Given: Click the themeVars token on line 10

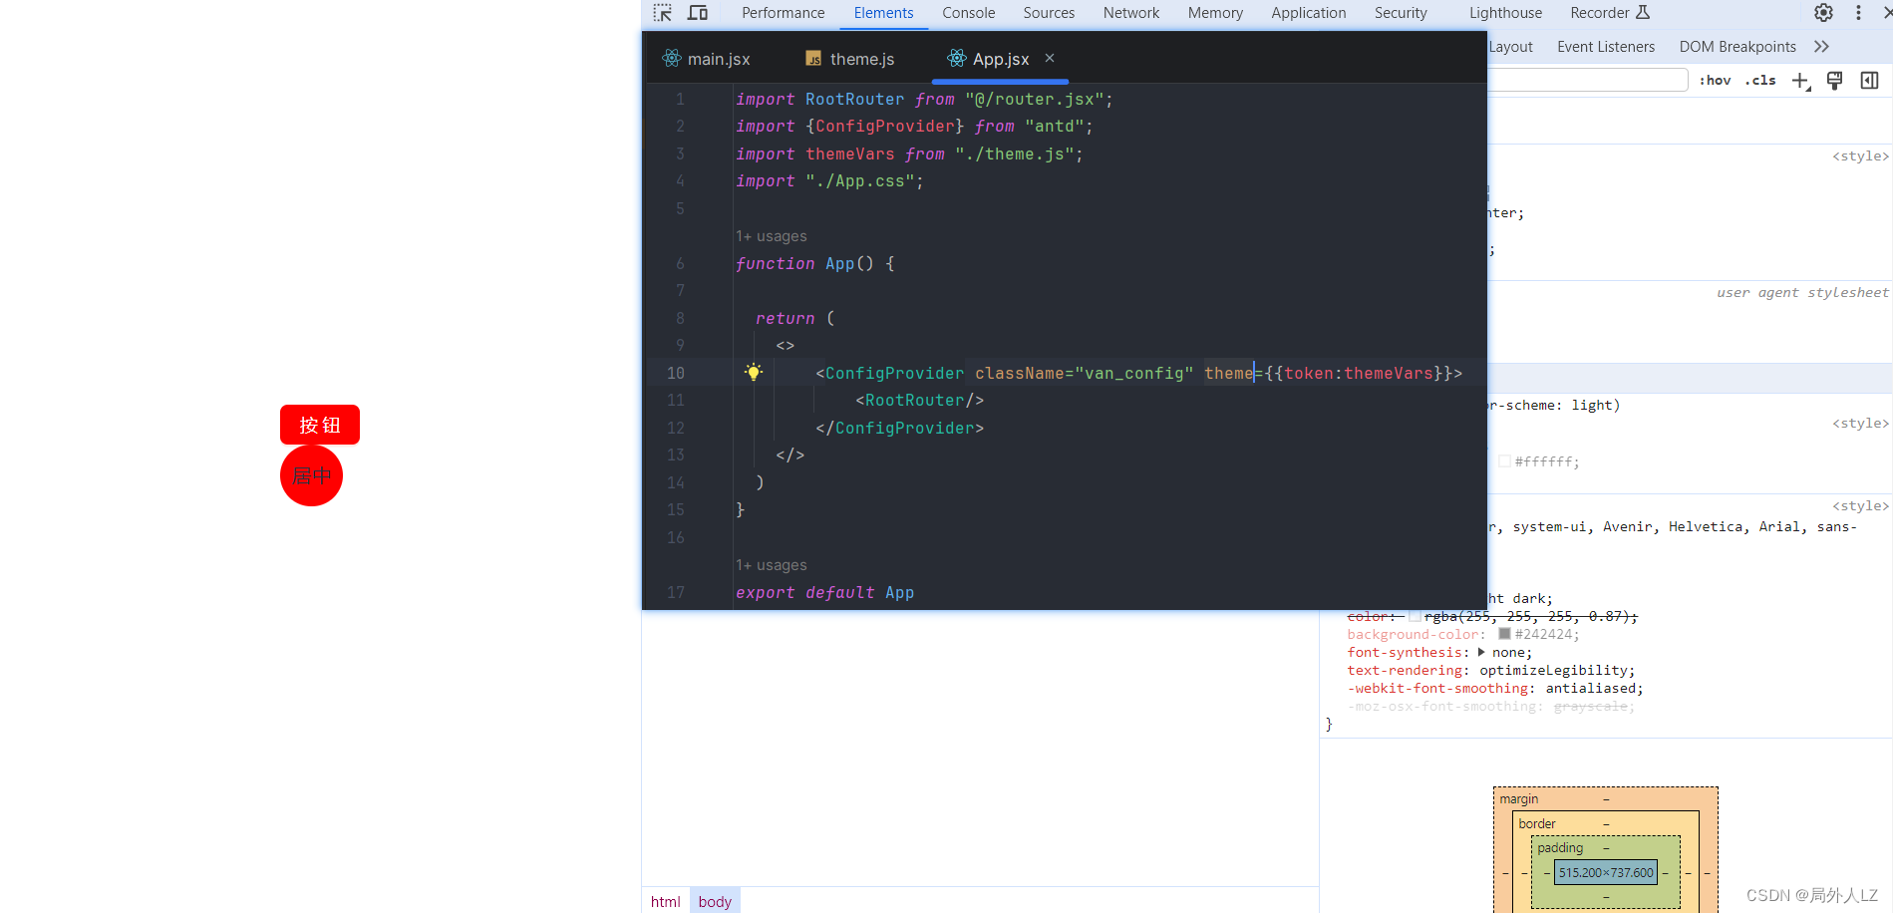Looking at the screenshot, I should click(1388, 373).
